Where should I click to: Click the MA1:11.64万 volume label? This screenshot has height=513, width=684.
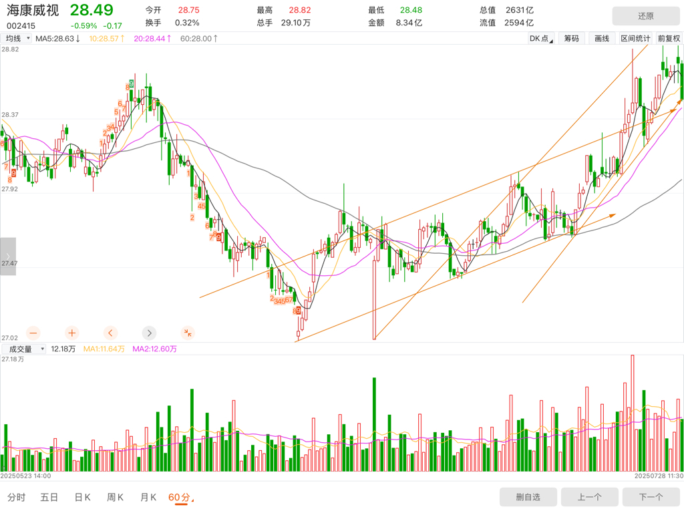[x=104, y=349]
